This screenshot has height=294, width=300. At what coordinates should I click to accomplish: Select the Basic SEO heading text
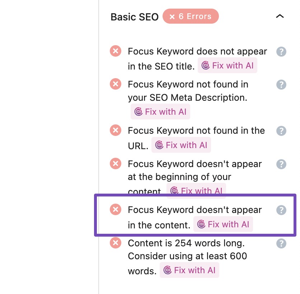click(134, 16)
